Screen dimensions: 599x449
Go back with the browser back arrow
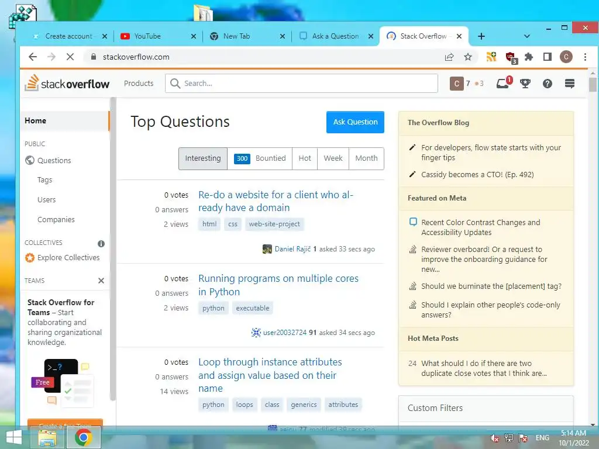tap(33, 57)
